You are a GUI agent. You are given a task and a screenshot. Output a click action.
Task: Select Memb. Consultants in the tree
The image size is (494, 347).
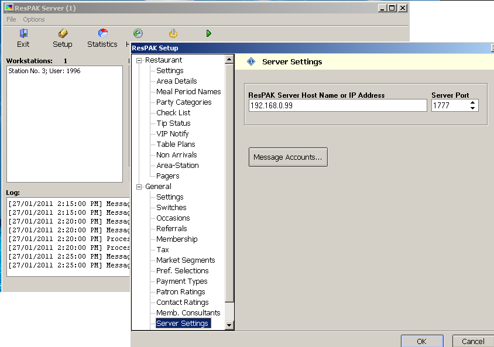pyautogui.click(x=188, y=313)
